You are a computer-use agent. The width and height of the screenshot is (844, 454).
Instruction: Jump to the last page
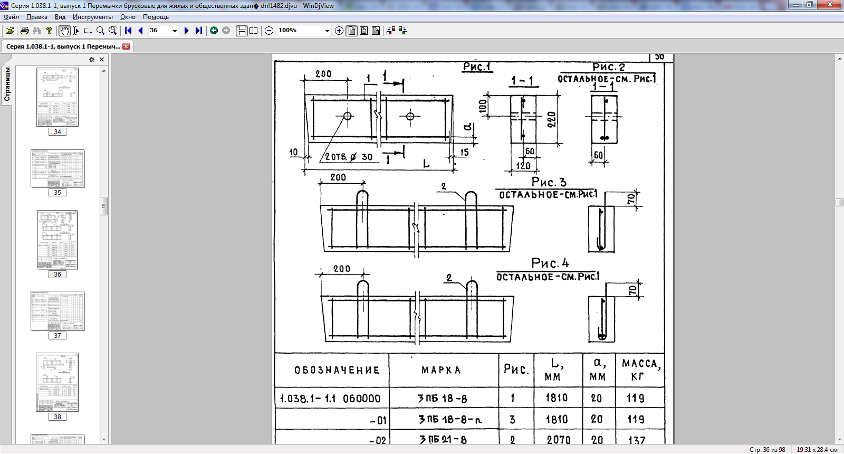(x=198, y=31)
